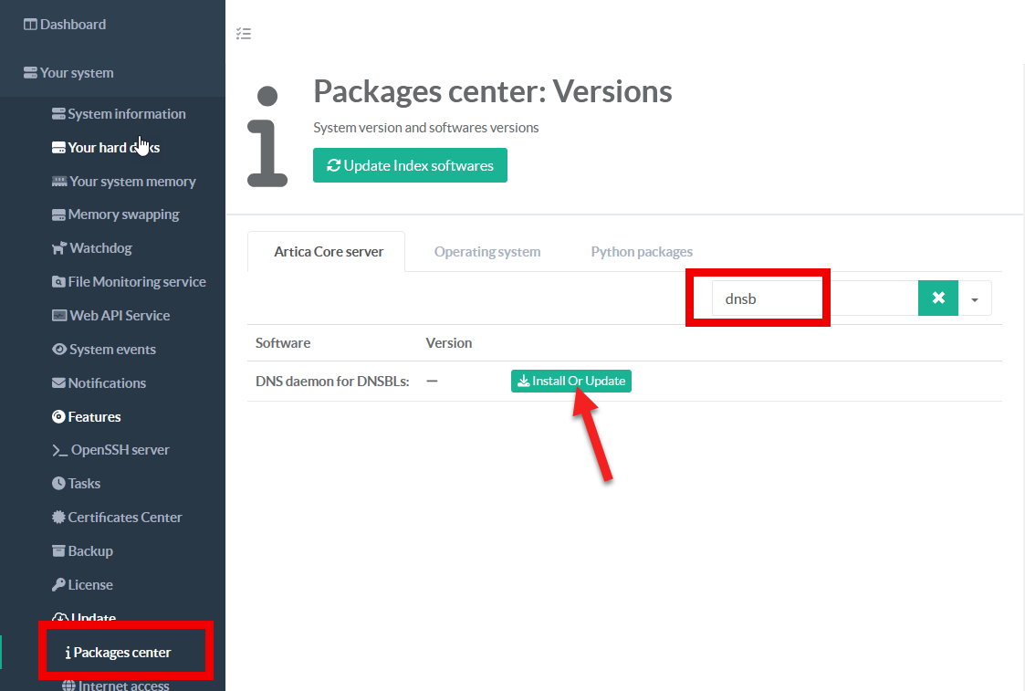Switch to the Operating system tab
This screenshot has width=1025, height=691.
pos(486,252)
